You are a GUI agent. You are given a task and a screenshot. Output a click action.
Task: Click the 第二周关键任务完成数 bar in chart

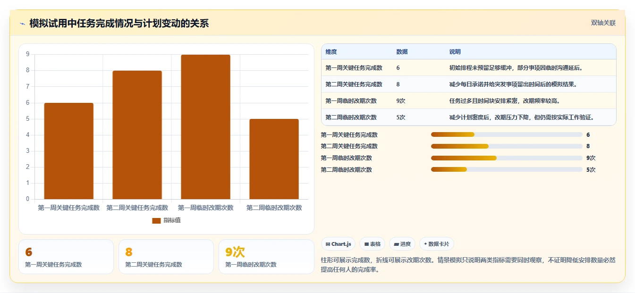(137, 135)
